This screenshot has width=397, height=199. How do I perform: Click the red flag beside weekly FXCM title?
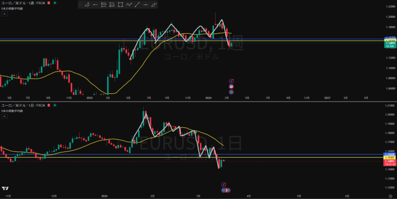[x=49, y=3]
